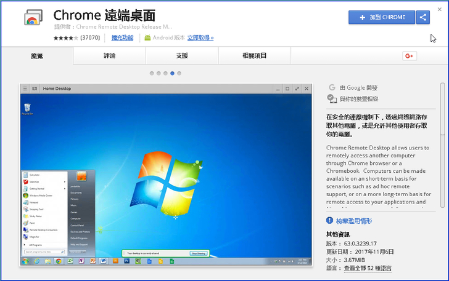This screenshot has width=449, height=281.
Task: Switch to the 支援 tab
Action: click(182, 56)
